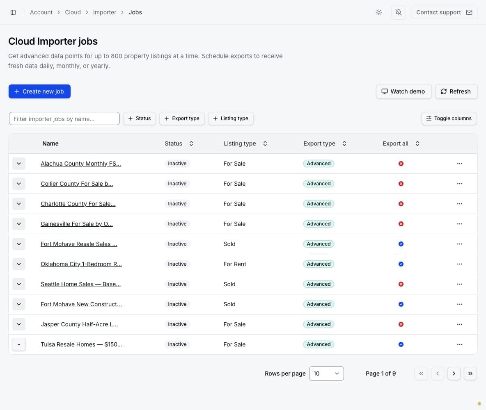Click the muted notifications bell icon
The image size is (486, 410).
pos(398,12)
